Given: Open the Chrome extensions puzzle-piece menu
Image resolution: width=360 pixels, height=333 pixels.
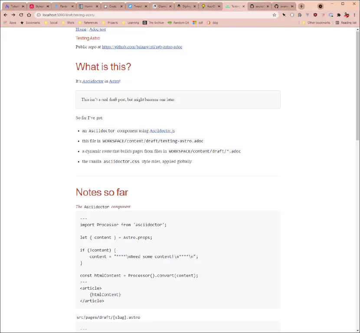Looking at the screenshot, I should (338, 14).
